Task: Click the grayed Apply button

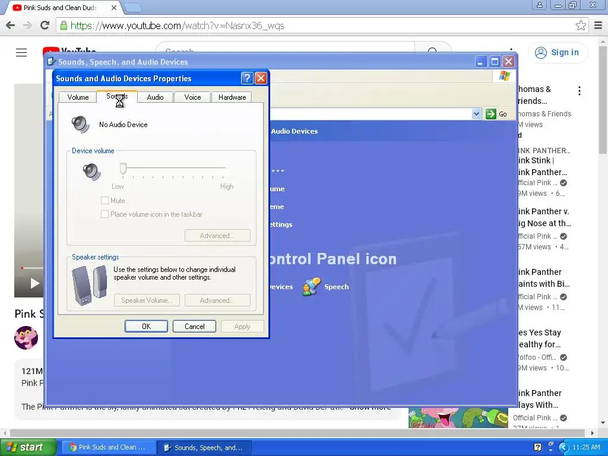Action: click(242, 327)
